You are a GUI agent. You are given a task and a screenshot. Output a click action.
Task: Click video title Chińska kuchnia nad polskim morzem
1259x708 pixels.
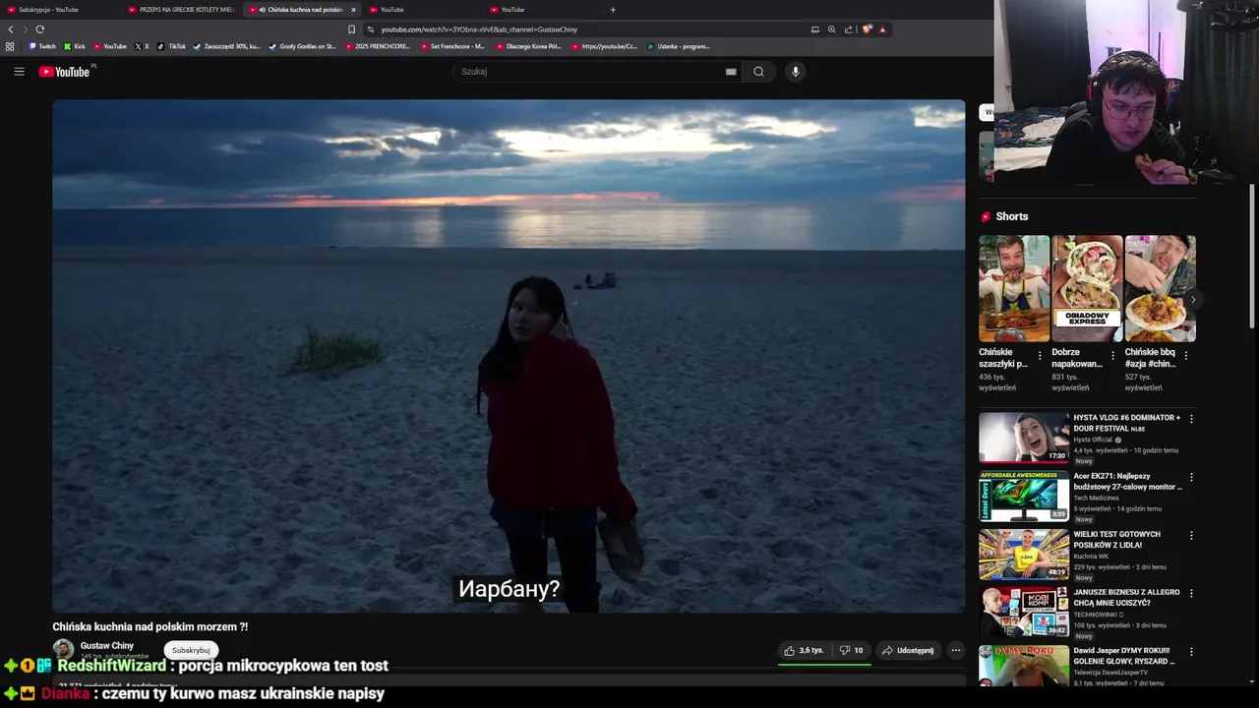coord(150,626)
